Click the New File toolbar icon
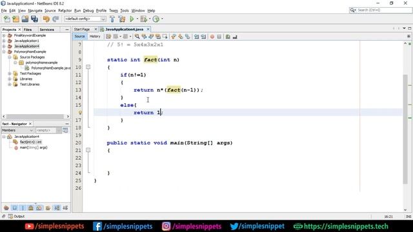The height and width of the screenshot is (232, 413). coord(7,19)
